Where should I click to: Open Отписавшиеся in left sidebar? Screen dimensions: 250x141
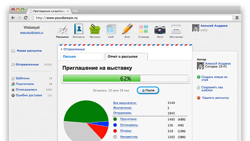[x=26, y=90]
